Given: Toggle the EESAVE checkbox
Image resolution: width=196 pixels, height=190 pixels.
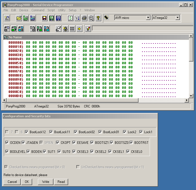Looking at the screenshot, I should 74,142.
